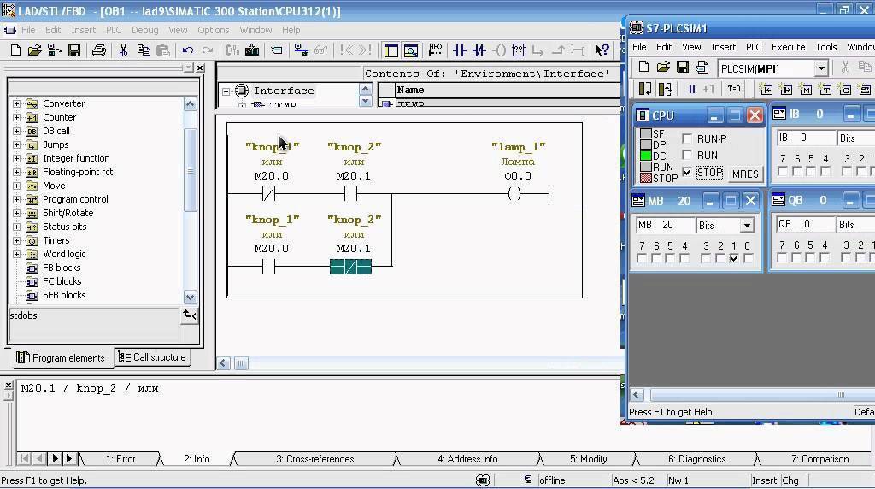Enable the RUN-P mode checkbox
Viewport: 875px width, 489px height.
(687, 138)
